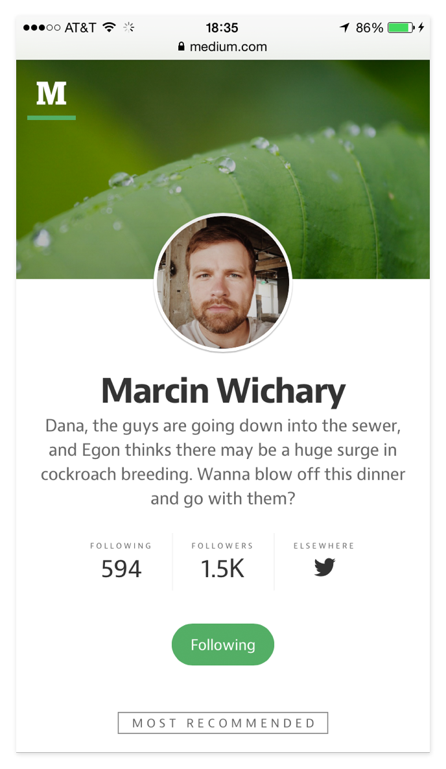Open the Twitter bird profile link
Image resolution: width=446 pixels, height=769 pixels.
point(324,567)
